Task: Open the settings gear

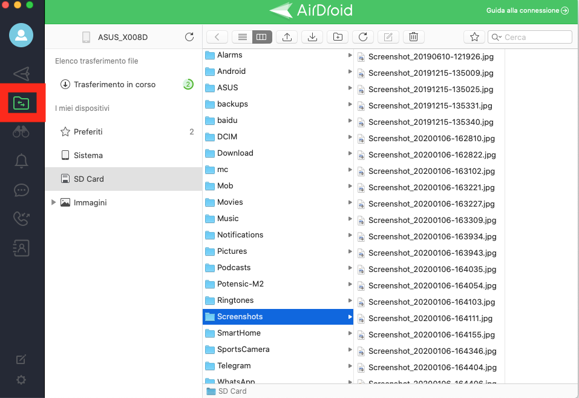Action: pos(21,380)
